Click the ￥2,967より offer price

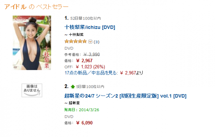click(x=131, y=73)
